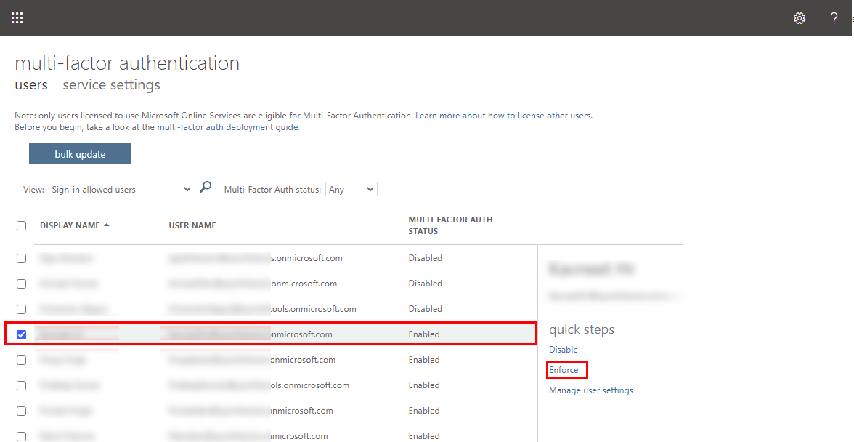This screenshot has height=442, width=854.
Task: Click the search magnifier icon beside View
Action: point(206,188)
